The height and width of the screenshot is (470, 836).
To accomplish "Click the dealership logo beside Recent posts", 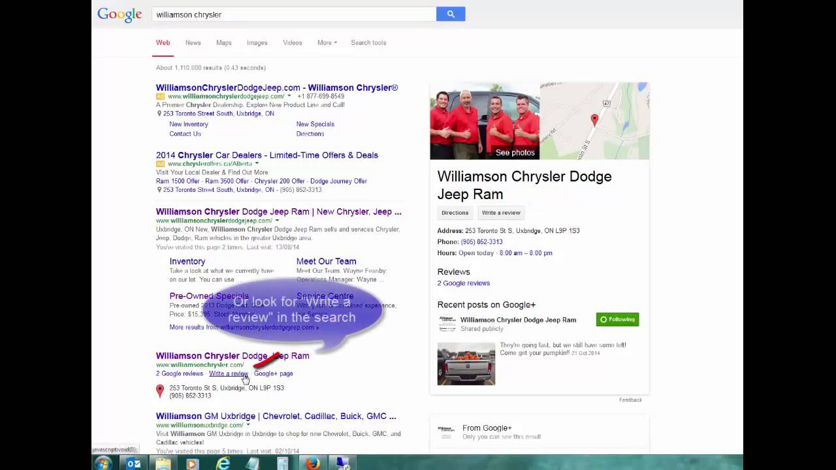I will point(447,323).
